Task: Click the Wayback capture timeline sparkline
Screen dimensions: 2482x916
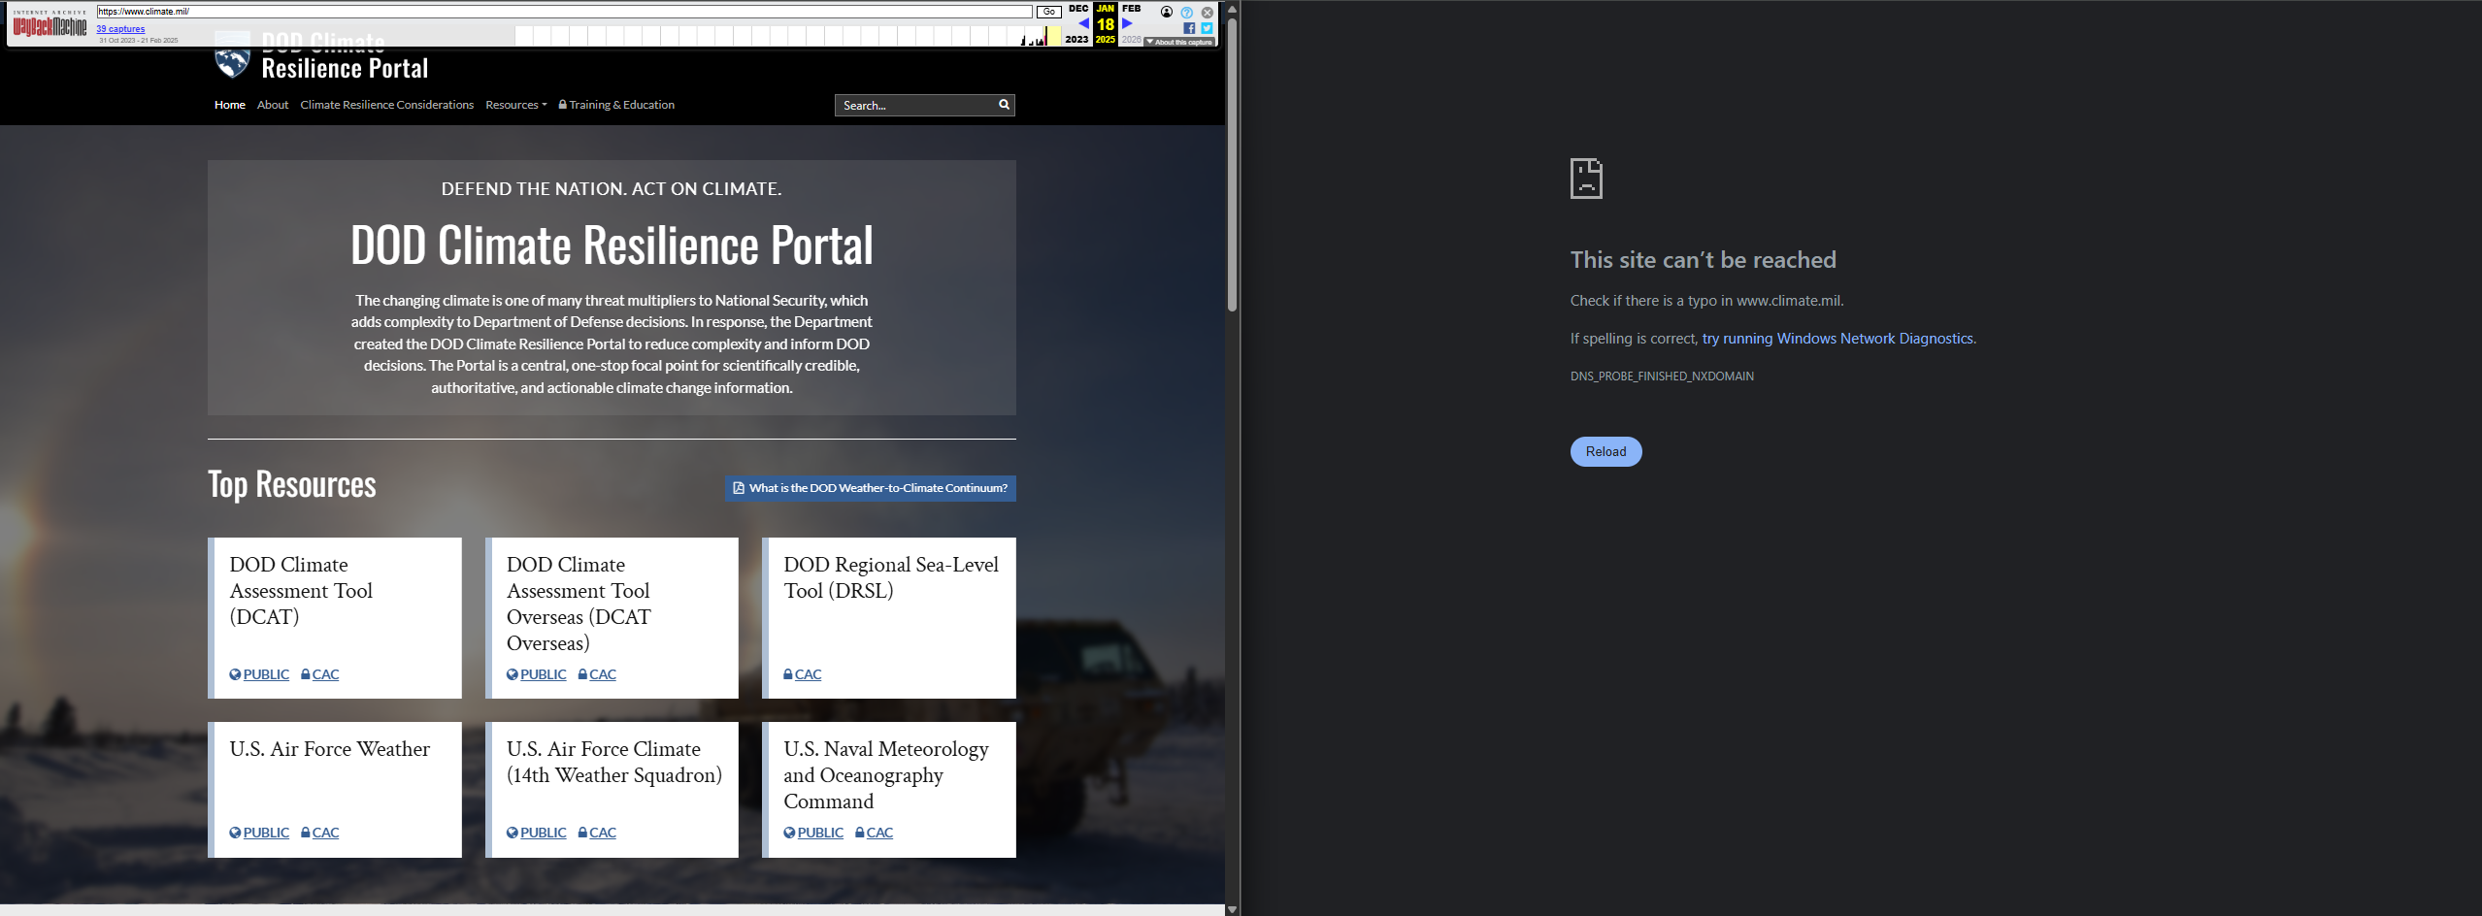Action: pyautogui.click(x=777, y=36)
